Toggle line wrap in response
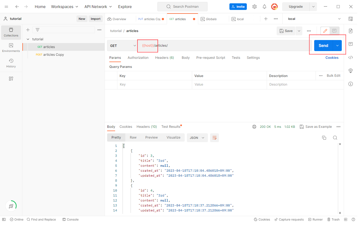 (215, 138)
